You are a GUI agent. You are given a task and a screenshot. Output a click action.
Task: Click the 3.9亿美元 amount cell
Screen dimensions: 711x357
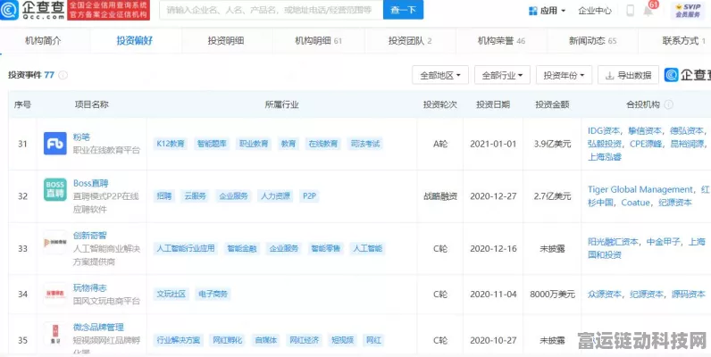(552, 144)
